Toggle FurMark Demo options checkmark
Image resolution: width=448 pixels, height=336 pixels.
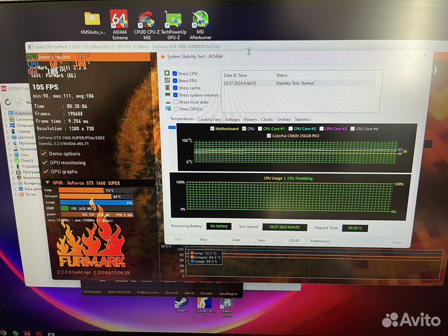pyautogui.click(x=44, y=154)
